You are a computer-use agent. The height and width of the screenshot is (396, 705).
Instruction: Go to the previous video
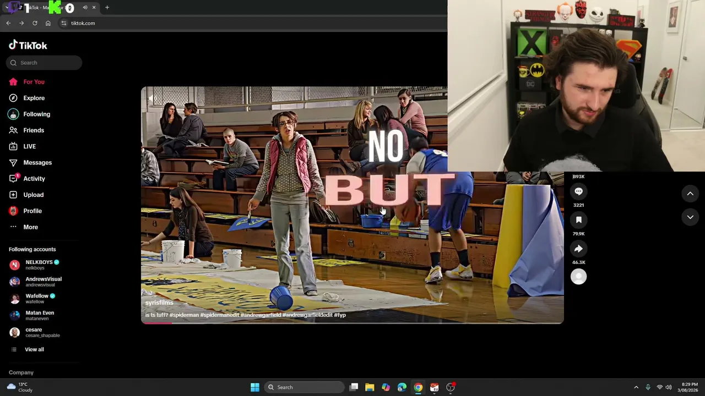pyautogui.click(x=690, y=194)
